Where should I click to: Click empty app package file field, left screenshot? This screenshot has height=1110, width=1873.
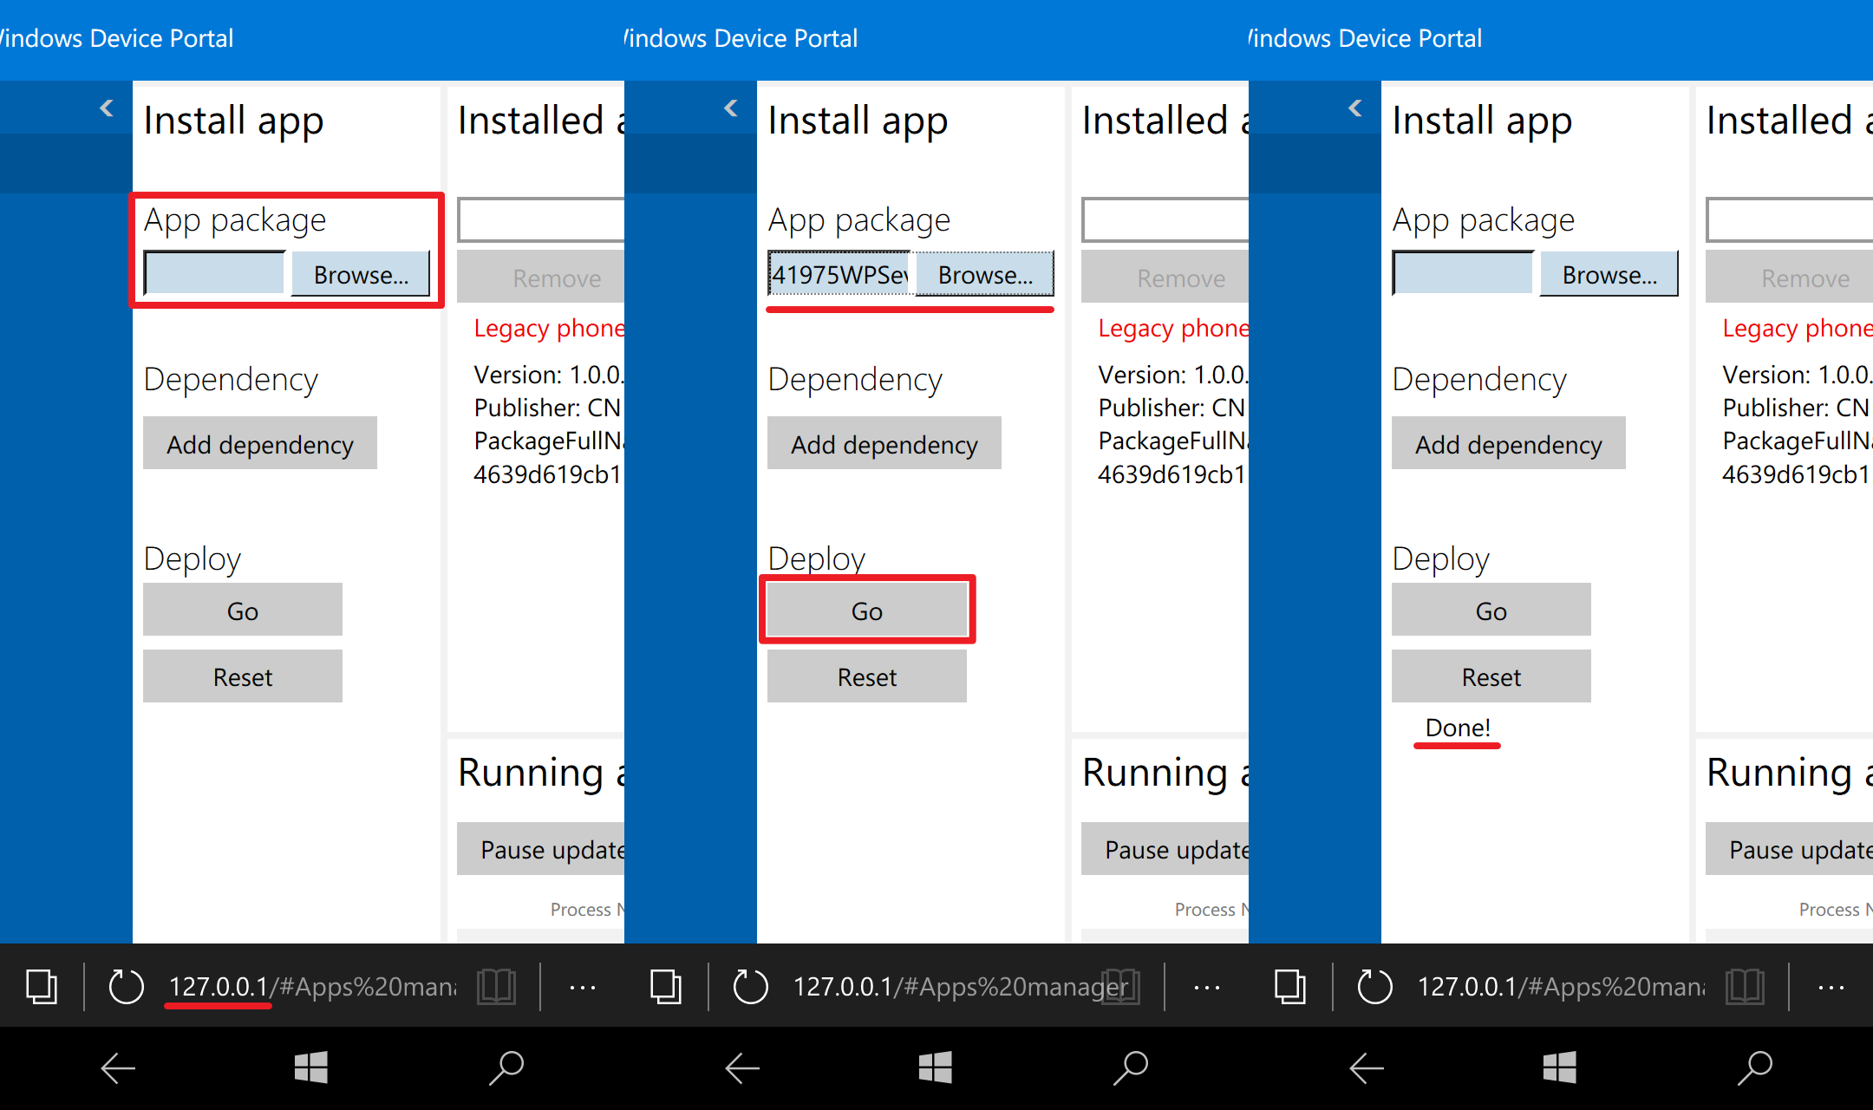214,273
